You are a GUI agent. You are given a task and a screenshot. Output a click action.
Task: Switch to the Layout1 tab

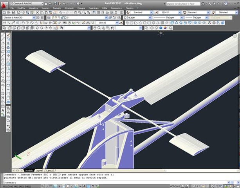tap(39, 171)
